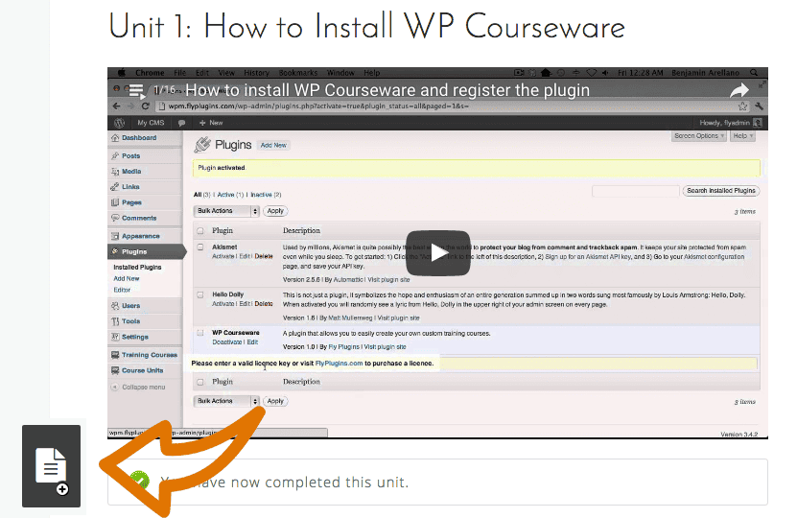Click the reload icon beside the address bar

(146, 106)
